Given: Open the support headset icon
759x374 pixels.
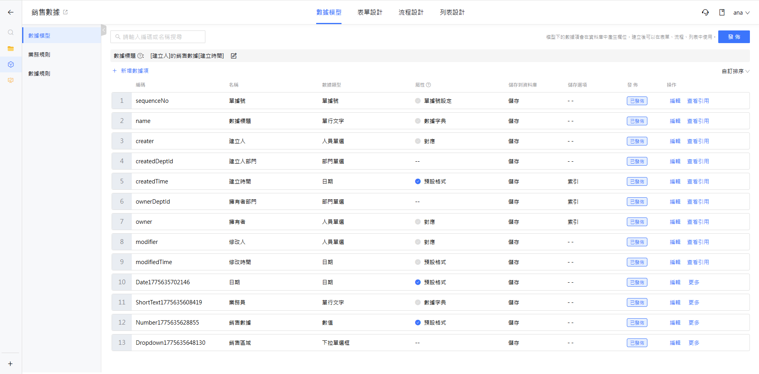Looking at the screenshot, I should [705, 12].
